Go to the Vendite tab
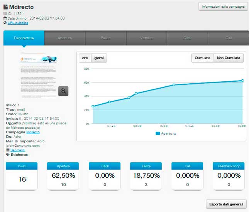 pyautogui.click(x=146, y=38)
